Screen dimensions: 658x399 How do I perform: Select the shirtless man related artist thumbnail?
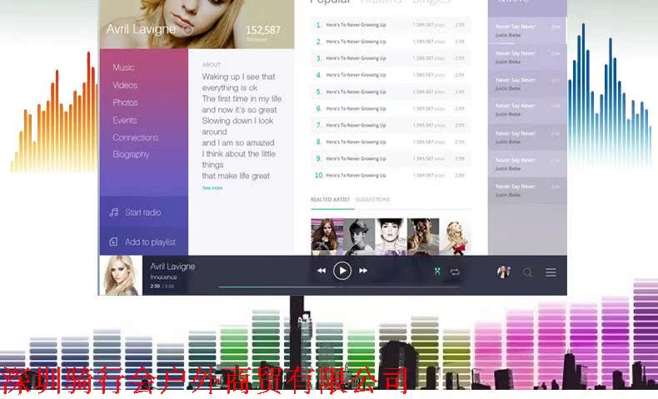coord(423,237)
